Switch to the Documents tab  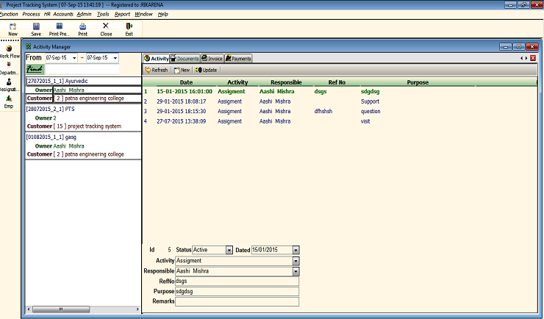(184, 58)
